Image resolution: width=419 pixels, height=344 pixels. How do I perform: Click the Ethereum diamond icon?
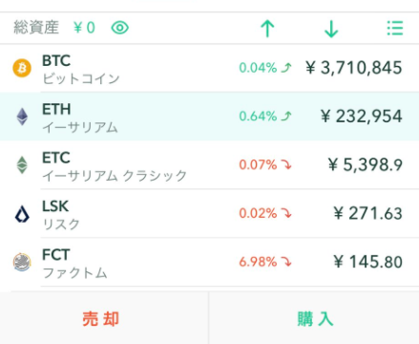[22, 117]
